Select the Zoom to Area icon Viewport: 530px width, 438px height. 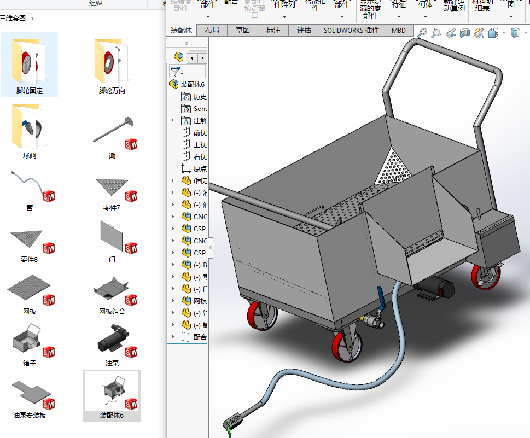(x=436, y=33)
